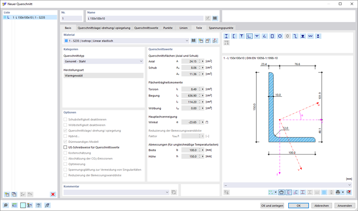Toggle dimension display icon in preview toolbar

coord(282,192)
